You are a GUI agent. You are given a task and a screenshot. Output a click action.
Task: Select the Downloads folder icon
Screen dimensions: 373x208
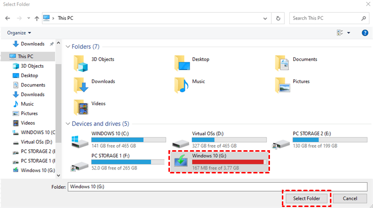click(81, 85)
